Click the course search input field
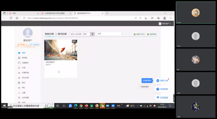Screen dimensions: 217x119 click(109, 34)
